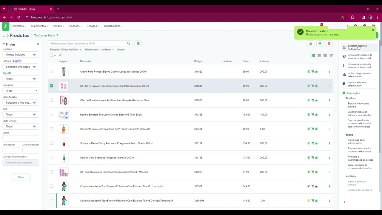
Task: Open the Vendas menu
Action: click(x=58, y=26)
